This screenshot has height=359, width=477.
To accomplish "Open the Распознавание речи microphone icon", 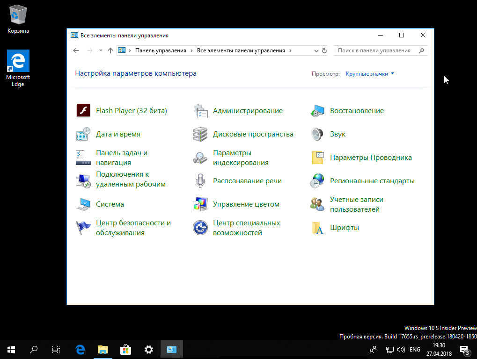I will click(x=200, y=181).
